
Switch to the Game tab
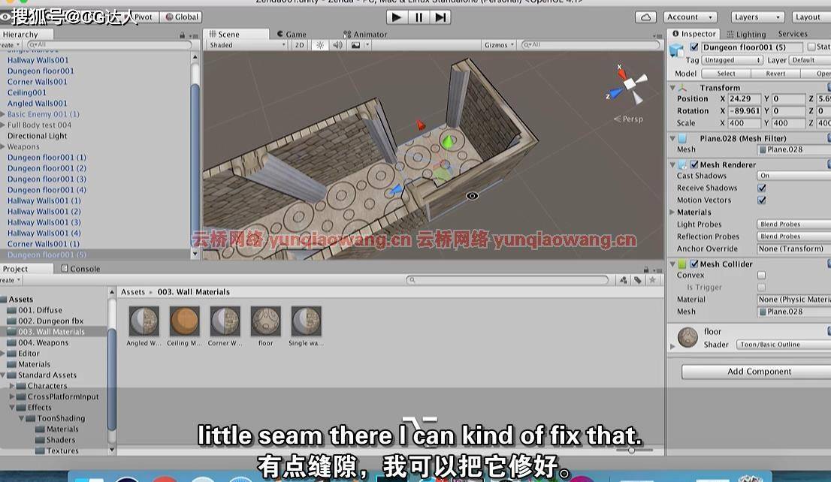pyautogui.click(x=292, y=33)
